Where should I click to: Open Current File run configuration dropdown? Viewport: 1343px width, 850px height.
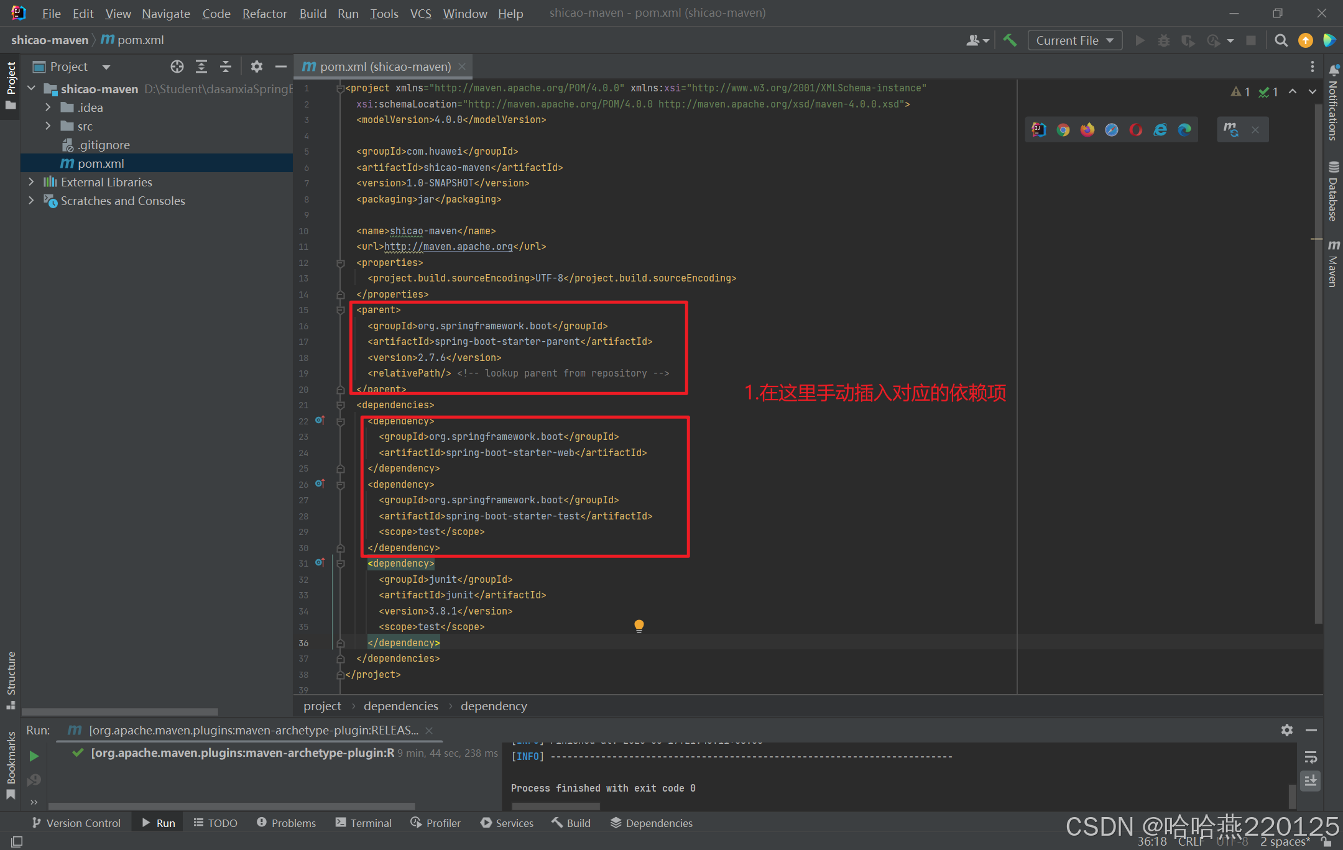[1074, 40]
